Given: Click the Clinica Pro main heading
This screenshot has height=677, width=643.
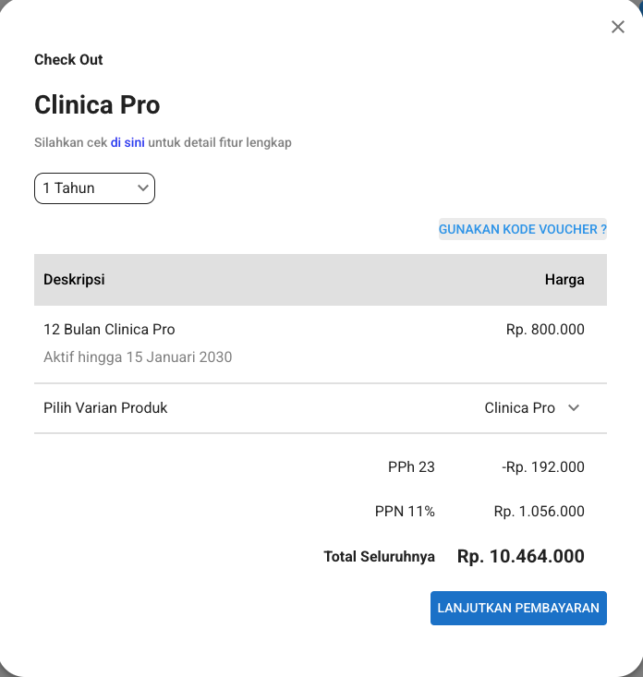Looking at the screenshot, I should [97, 105].
